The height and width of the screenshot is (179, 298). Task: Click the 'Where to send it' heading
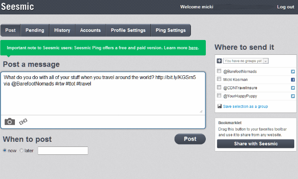[244, 47]
